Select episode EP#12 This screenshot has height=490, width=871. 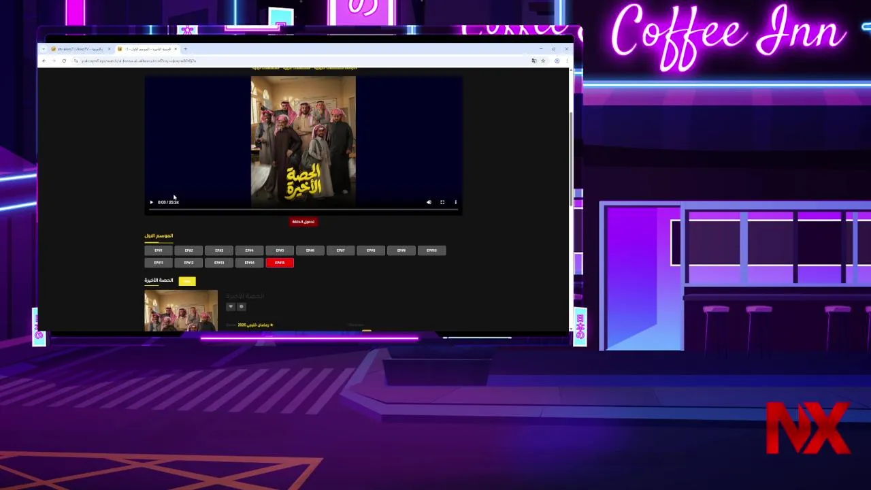point(188,263)
